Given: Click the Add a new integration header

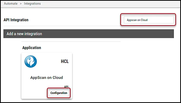Looking at the screenshot, I should [x=89, y=34].
